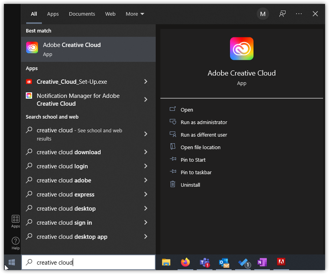Click the Run as different user icon
Viewport: 329px width, 274px height.
coord(173,134)
